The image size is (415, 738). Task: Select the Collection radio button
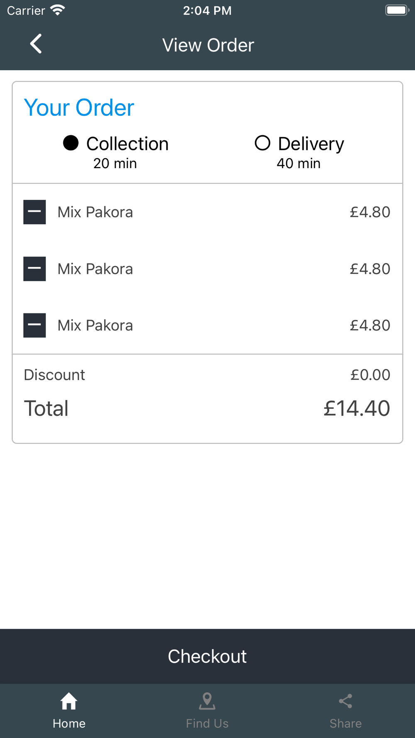tap(71, 143)
